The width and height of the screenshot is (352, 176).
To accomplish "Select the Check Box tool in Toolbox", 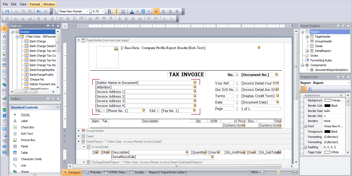I will tap(27, 127).
